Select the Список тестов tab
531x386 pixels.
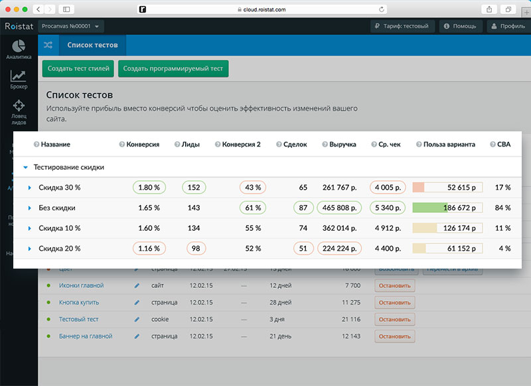click(92, 45)
